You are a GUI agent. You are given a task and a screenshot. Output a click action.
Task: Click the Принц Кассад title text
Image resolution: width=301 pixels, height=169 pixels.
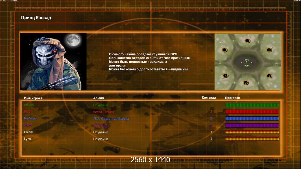36,18
